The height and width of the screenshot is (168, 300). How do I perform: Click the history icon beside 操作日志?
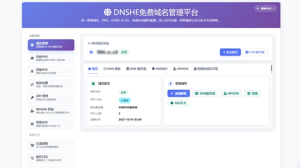(x=32, y=158)
